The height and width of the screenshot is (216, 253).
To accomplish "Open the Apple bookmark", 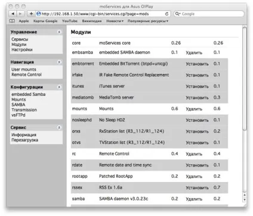I will (x=24, y=21).
